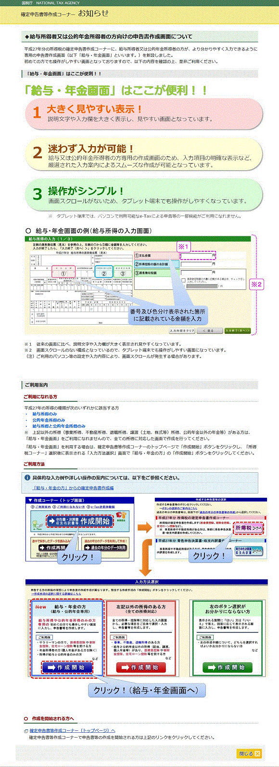Click the 作成を開始される方へ heading
This screenshot has height=767, width=279.
pyautogui.click(x=52, y=719)
